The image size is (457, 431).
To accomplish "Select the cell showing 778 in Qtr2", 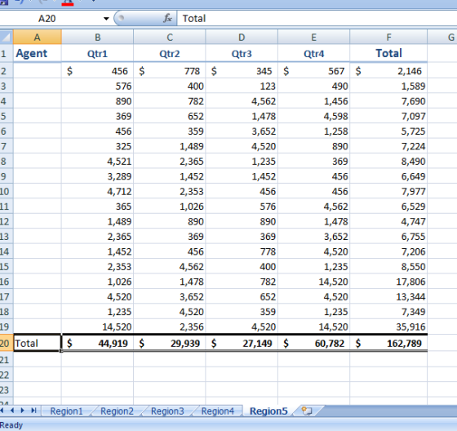I will [x=170, y=71].
